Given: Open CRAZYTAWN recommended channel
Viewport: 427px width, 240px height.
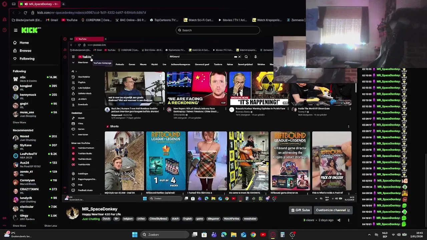Looking at the screenshot, I should point(35,191).
